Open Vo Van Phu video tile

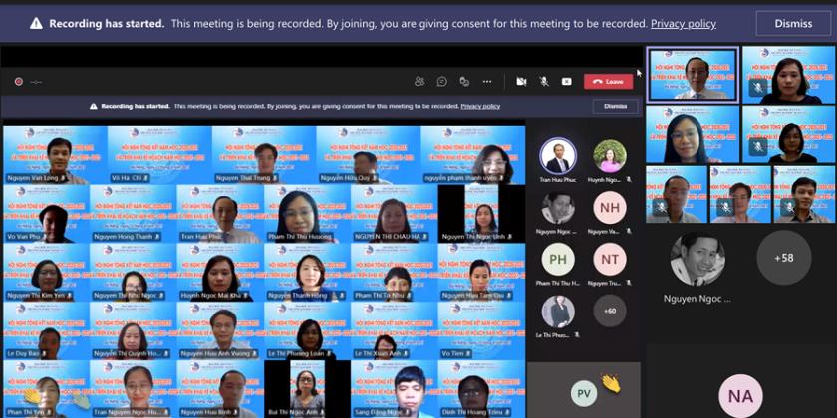(47, 214)
